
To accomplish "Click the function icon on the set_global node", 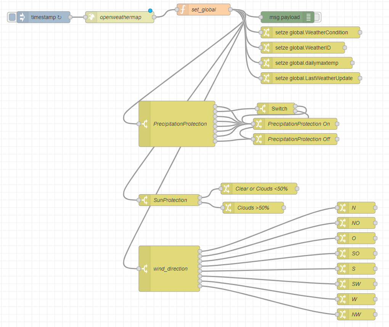I will pos(183,10).
